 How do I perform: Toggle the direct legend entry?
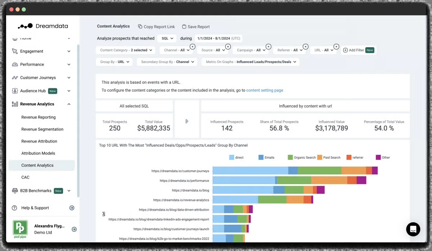coord(237,157)
